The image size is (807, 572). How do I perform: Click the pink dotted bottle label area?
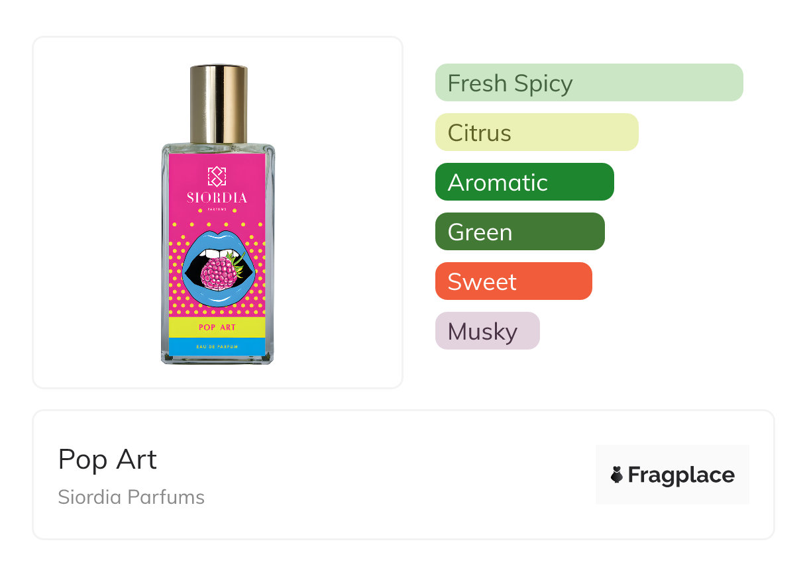179,298
